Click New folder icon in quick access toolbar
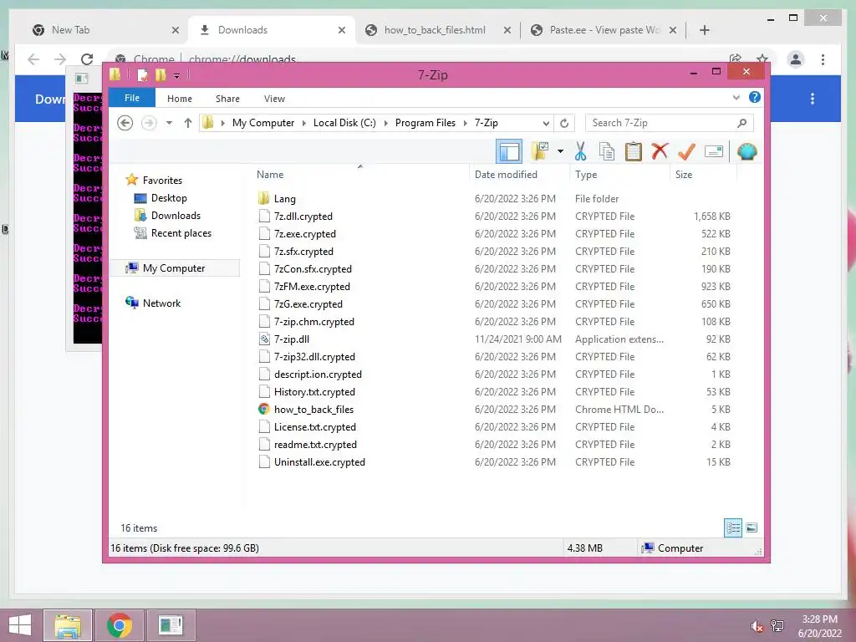This screenshot has height=642, width=856. coord(160,74)
